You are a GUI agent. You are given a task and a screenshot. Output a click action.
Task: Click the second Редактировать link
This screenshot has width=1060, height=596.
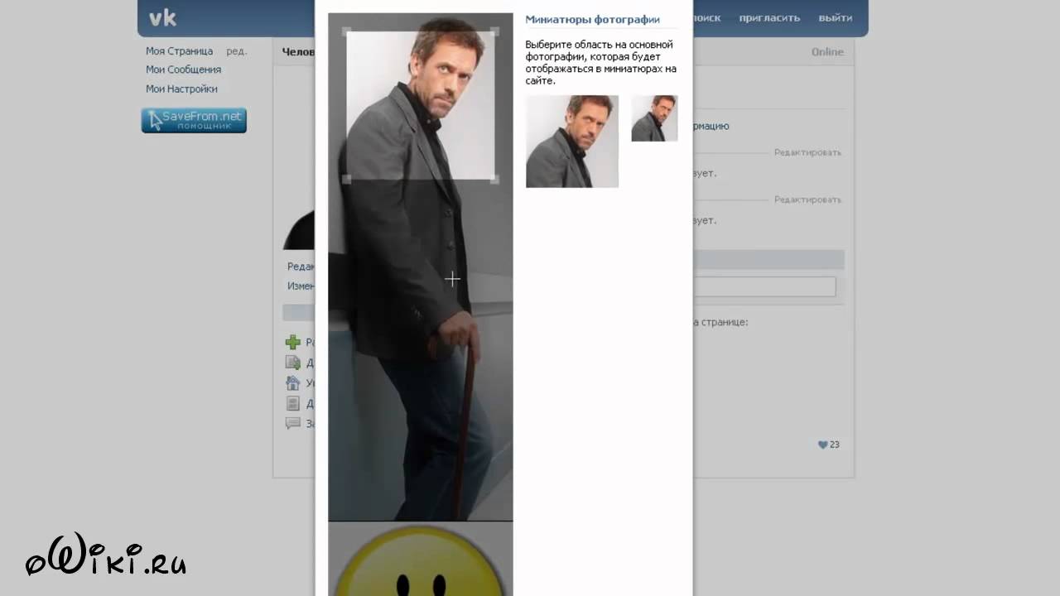807,199
